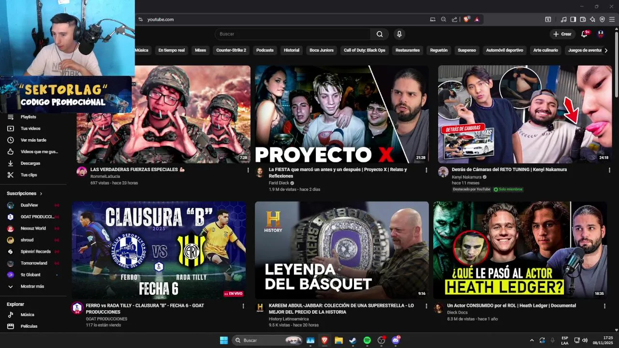Click the install/cast screen icon in address bar
The width and height of the screenshot is (619, 348).
coord(433,19)
